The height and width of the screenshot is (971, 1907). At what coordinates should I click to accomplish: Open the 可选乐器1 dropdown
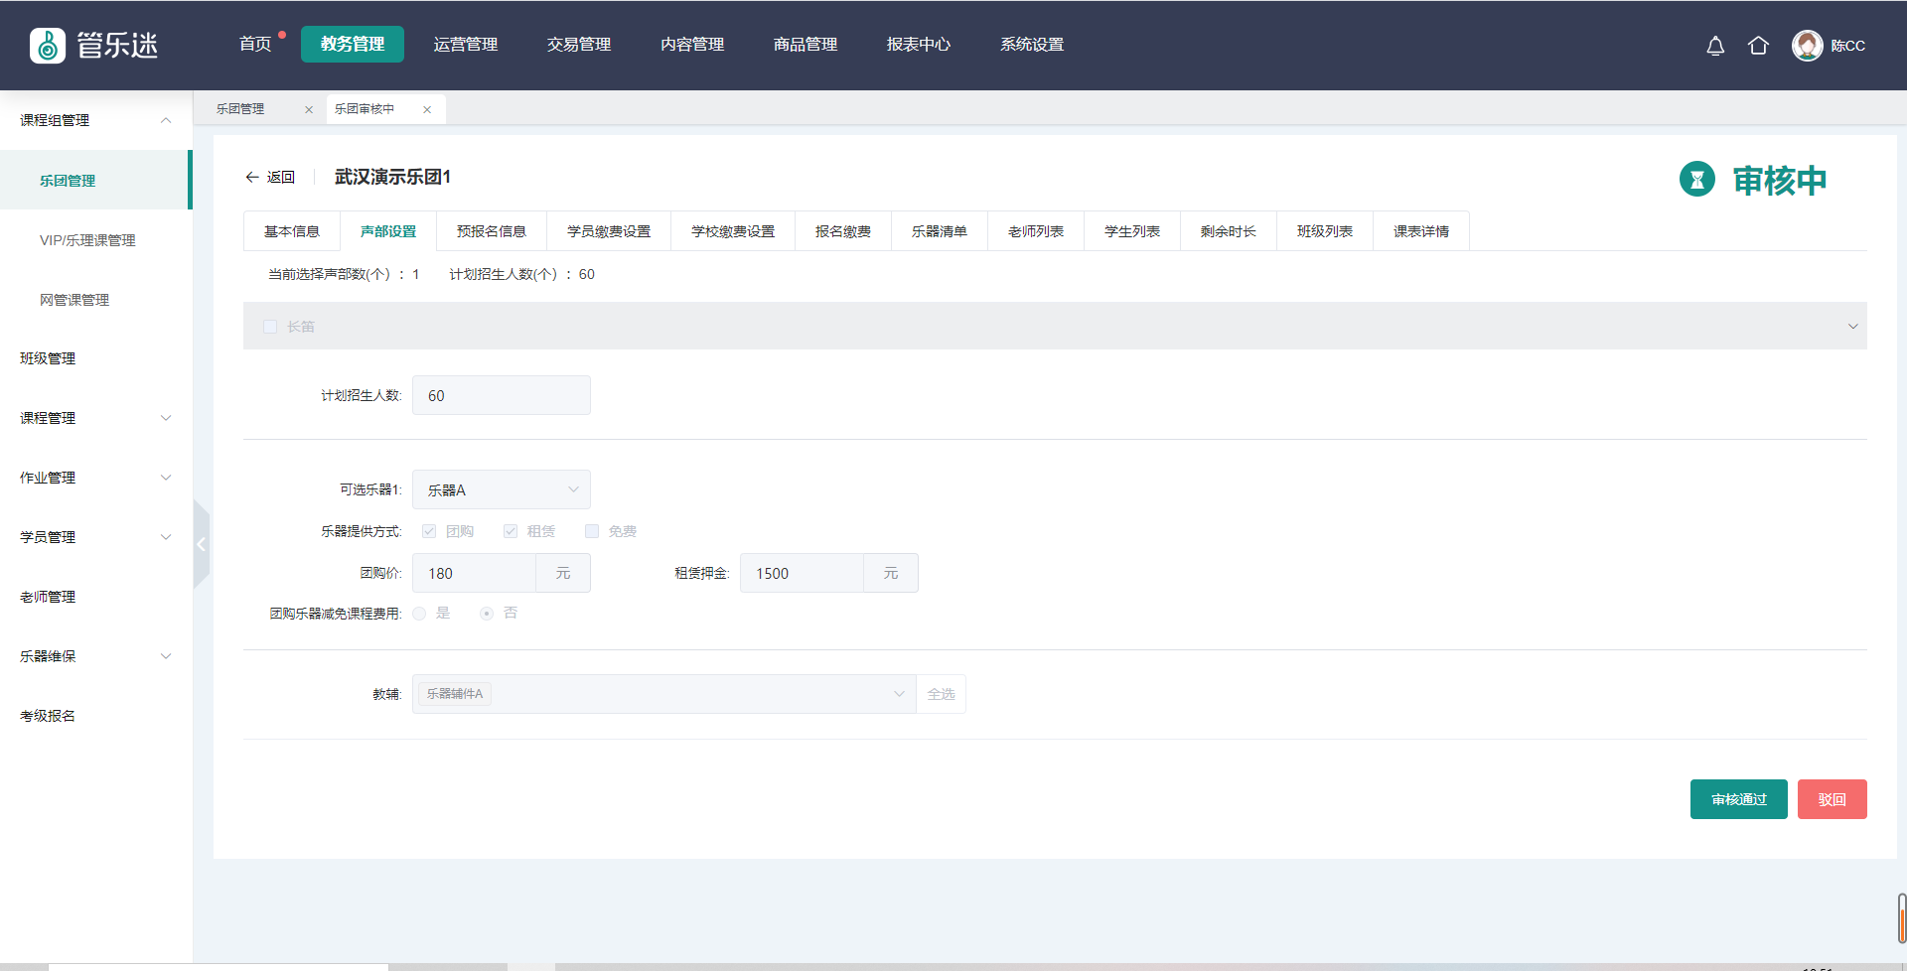click(501, 489)
